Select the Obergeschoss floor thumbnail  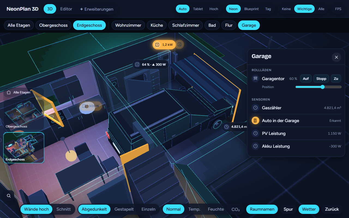click(24, 114)
